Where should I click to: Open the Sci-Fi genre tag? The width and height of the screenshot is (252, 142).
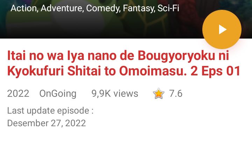[x=168, y=8]
